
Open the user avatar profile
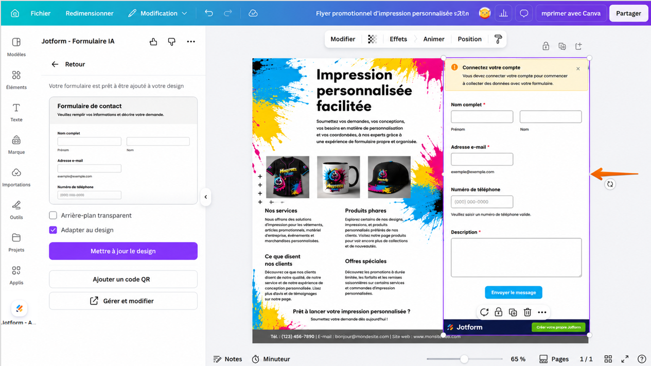coord(484,13)
